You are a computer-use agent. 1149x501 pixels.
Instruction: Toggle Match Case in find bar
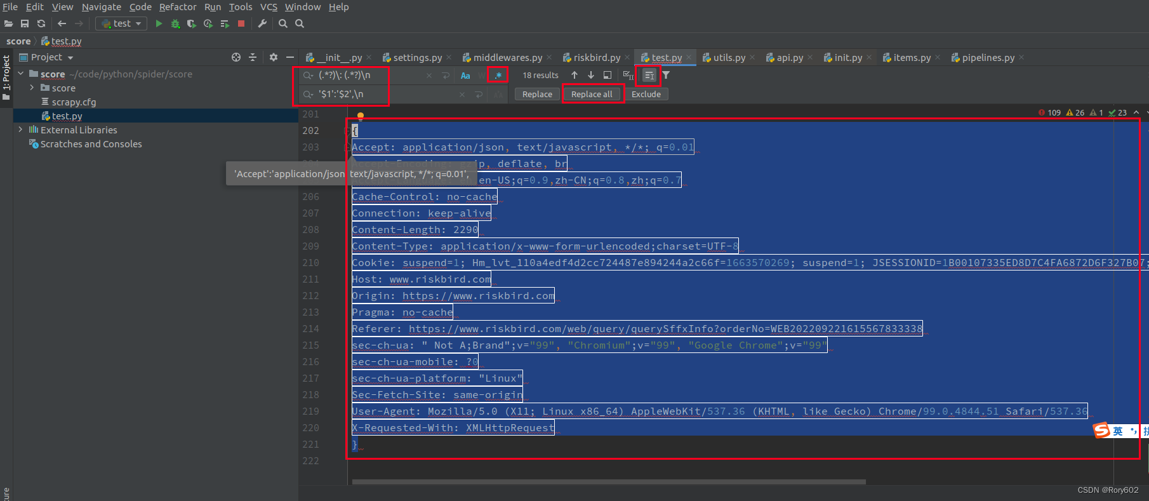pos(465,76)
